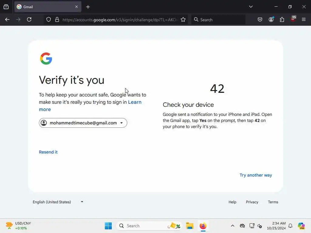Click the taskbar Search box
The width and height of the screenshot is (311, 233).
point(149,226)
